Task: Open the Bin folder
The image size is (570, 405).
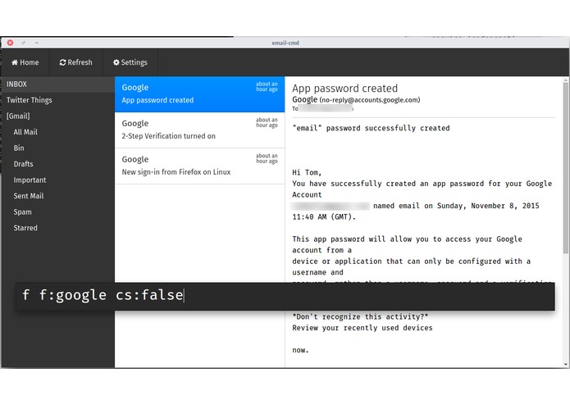Action: (58, 148)
